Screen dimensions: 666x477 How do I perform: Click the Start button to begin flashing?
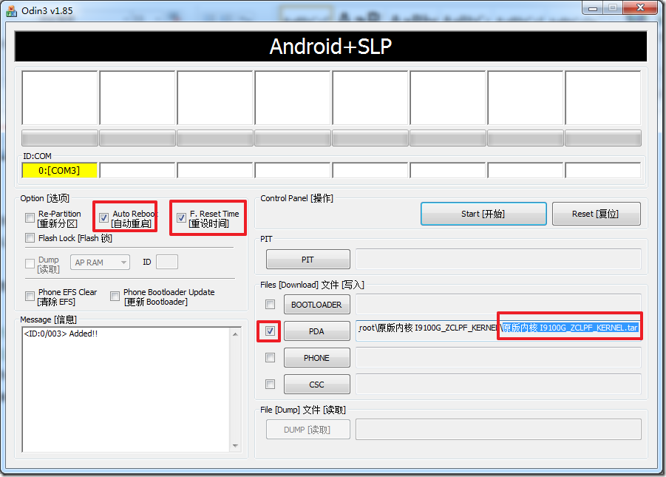[x=483, y=214]
